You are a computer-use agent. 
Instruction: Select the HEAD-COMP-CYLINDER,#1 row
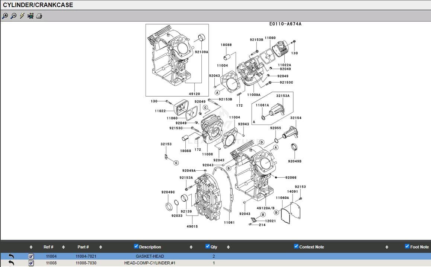coord(150,263)
